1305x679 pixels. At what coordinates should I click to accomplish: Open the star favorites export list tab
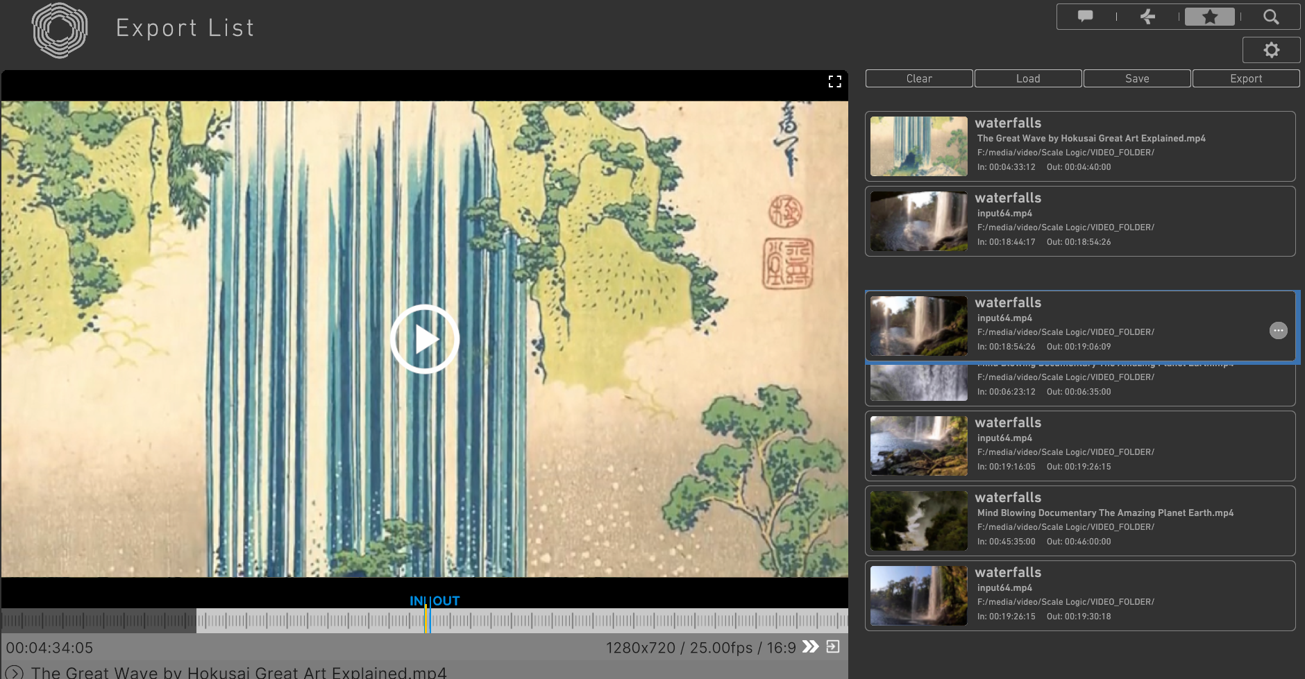(x=1210, y=17)
